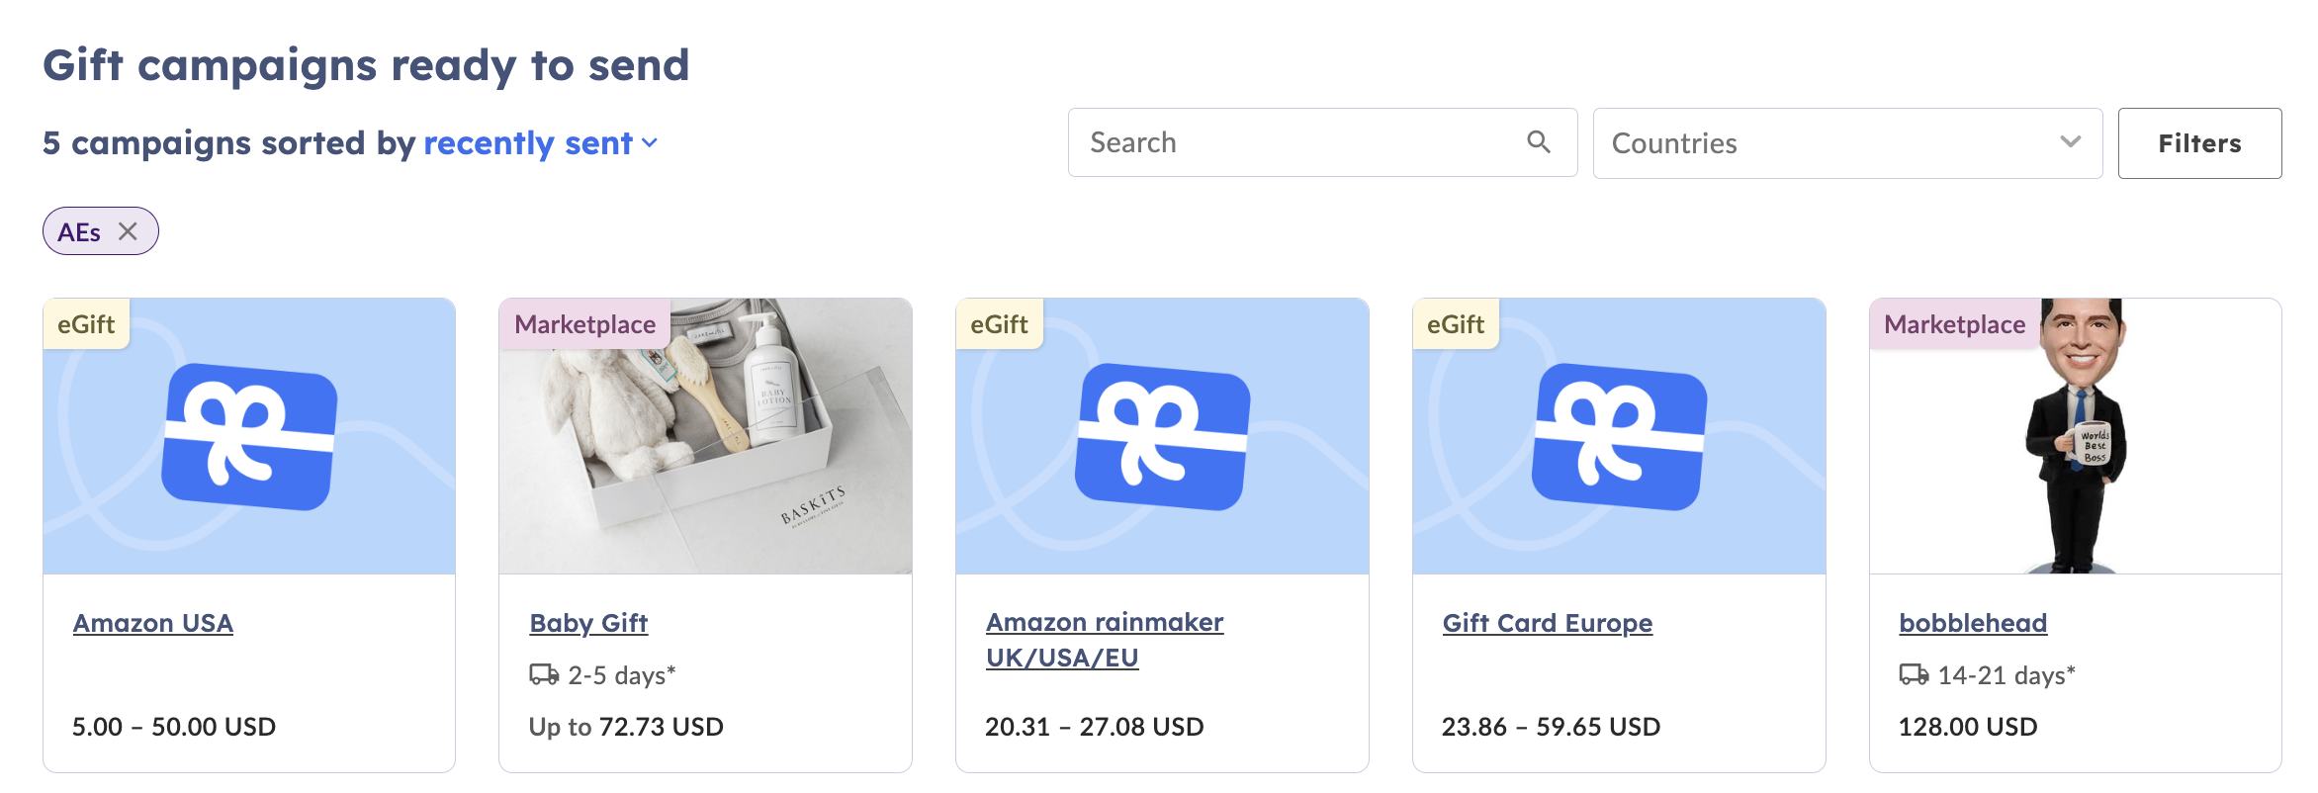Select the bobblehead figure thumbnail
Screen dimensions: 2318x793
pyautogui.click(x=2076, y=436)
